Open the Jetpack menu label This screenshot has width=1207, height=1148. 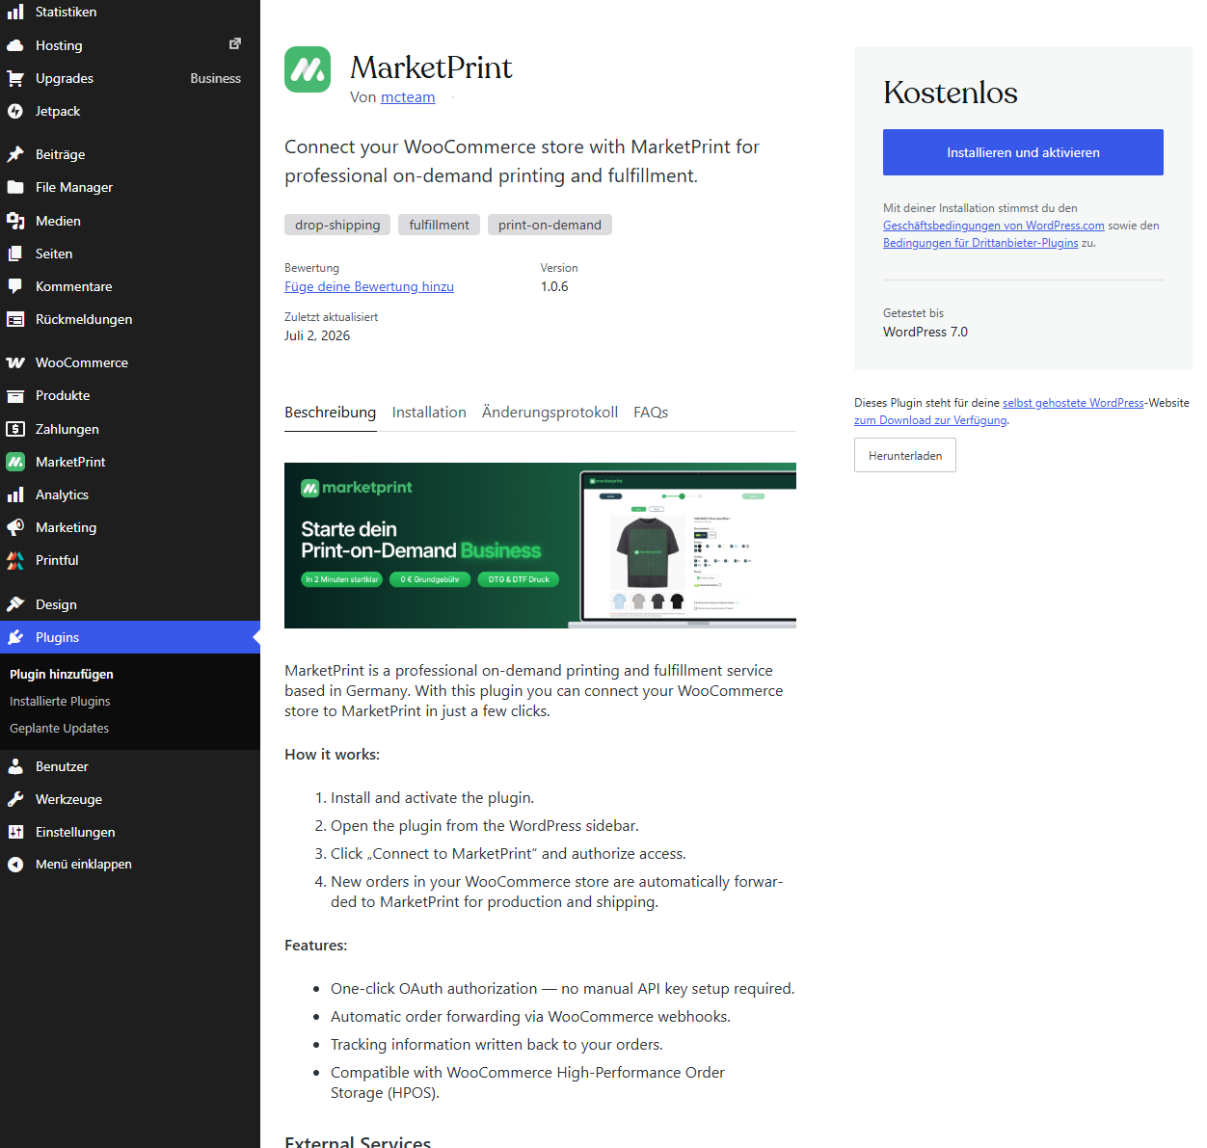click(x=58, y=111)
